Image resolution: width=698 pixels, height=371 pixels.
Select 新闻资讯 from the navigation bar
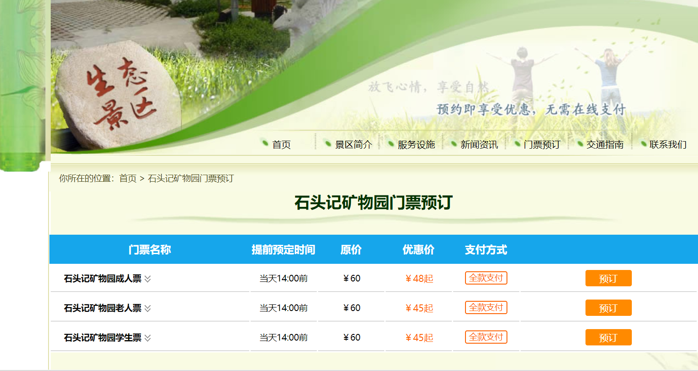coord(479,145)
